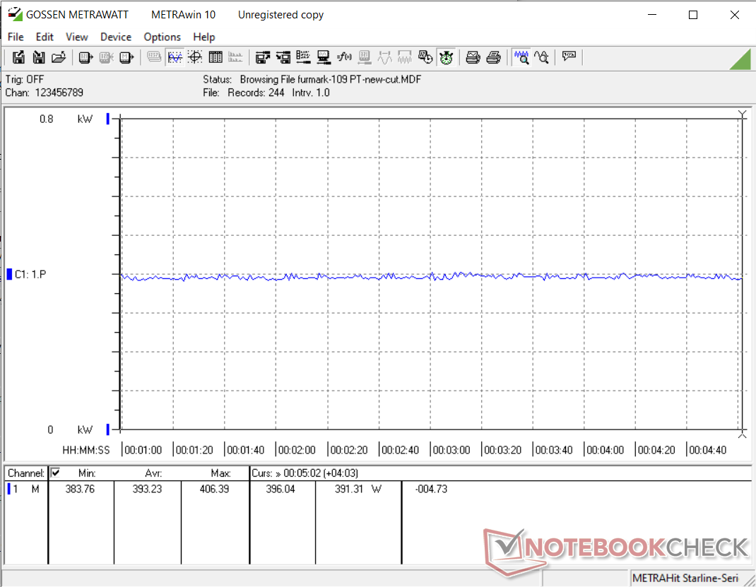The height and width of the screenshot is (587, 756).
Task: Click the grayed multi-wave measure icon
Action: 405,57
